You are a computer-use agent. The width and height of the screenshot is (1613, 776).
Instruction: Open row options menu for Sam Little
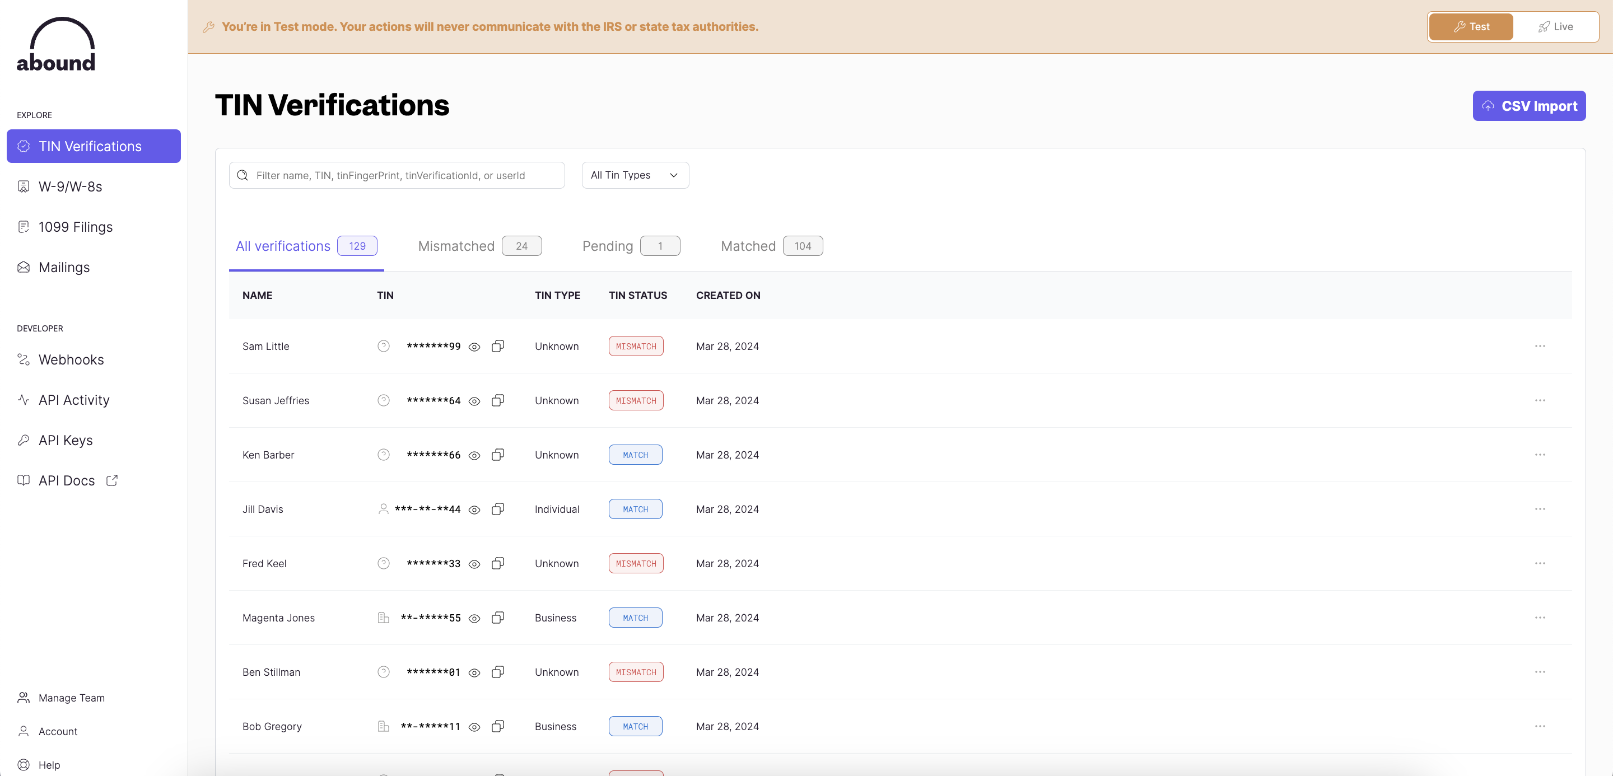pos(1540,346)
